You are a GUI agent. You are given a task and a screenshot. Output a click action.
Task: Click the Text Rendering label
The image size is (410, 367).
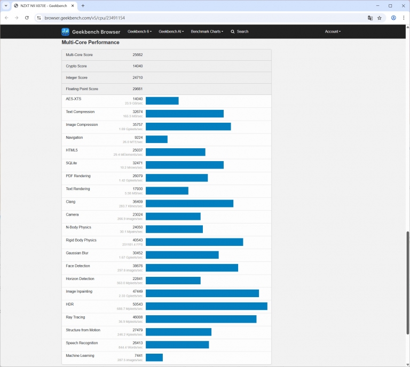[77, 189]
